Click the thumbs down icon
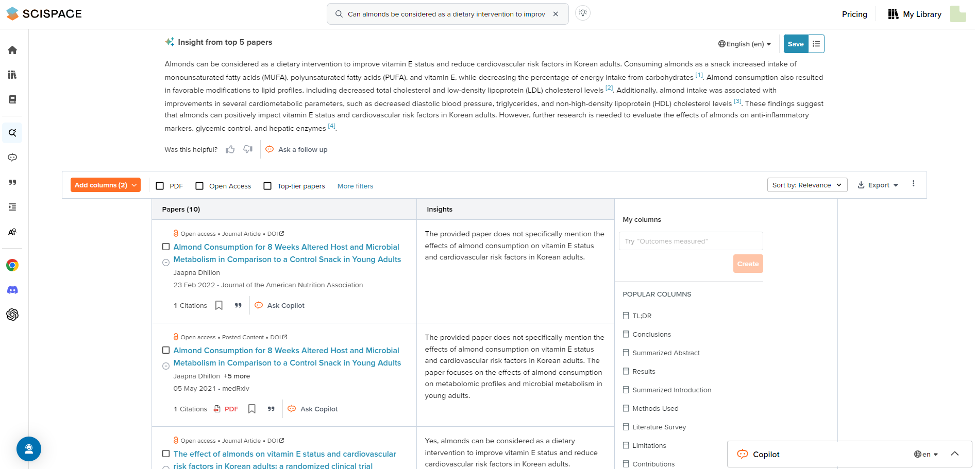 248,149
